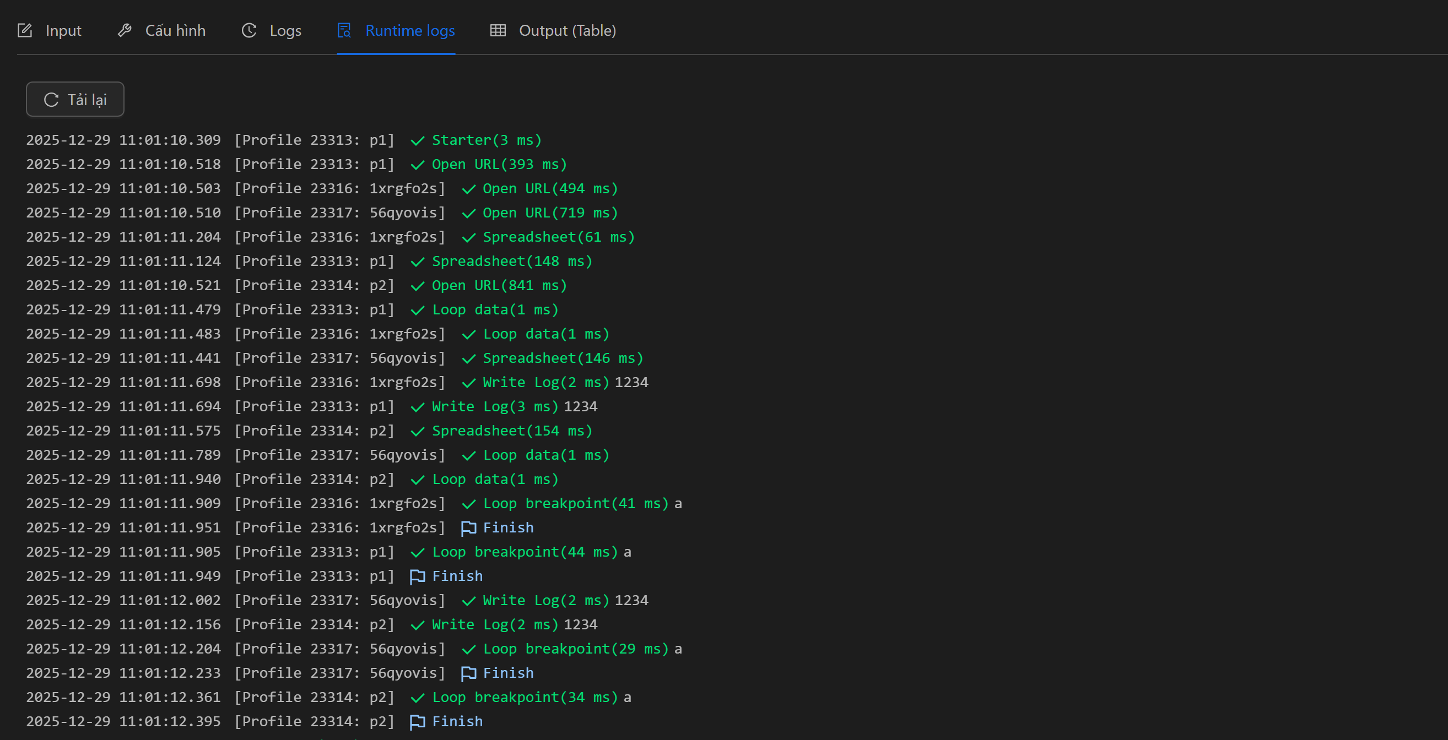This screenshot has width=1448, height=740.
Task: Click the Input tab pencil icon
Action: pyautogui.click(x=25, y=30)
